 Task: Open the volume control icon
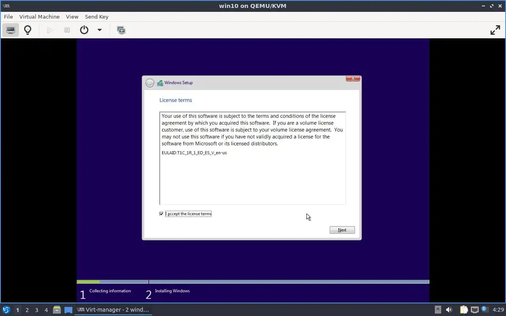point(449,310)
